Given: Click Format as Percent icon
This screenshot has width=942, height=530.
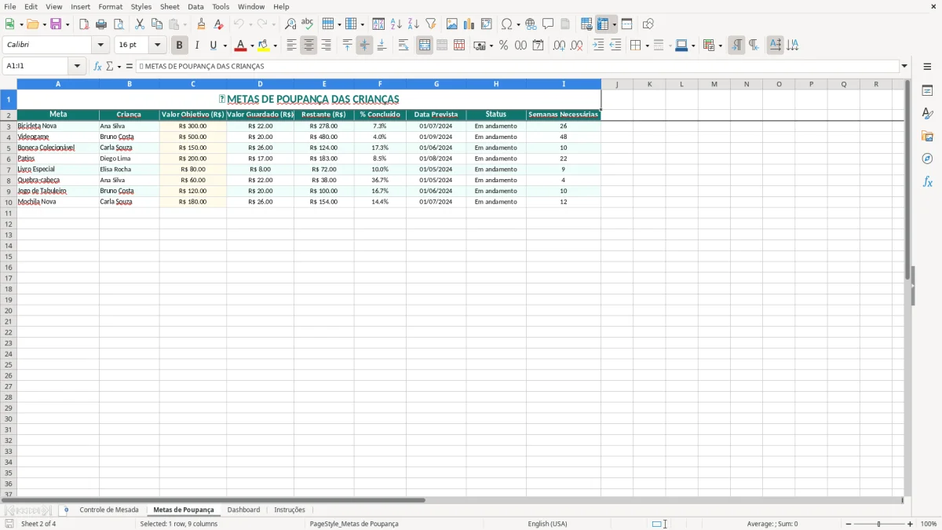Looking at the screenshot, I should [504, 46].
